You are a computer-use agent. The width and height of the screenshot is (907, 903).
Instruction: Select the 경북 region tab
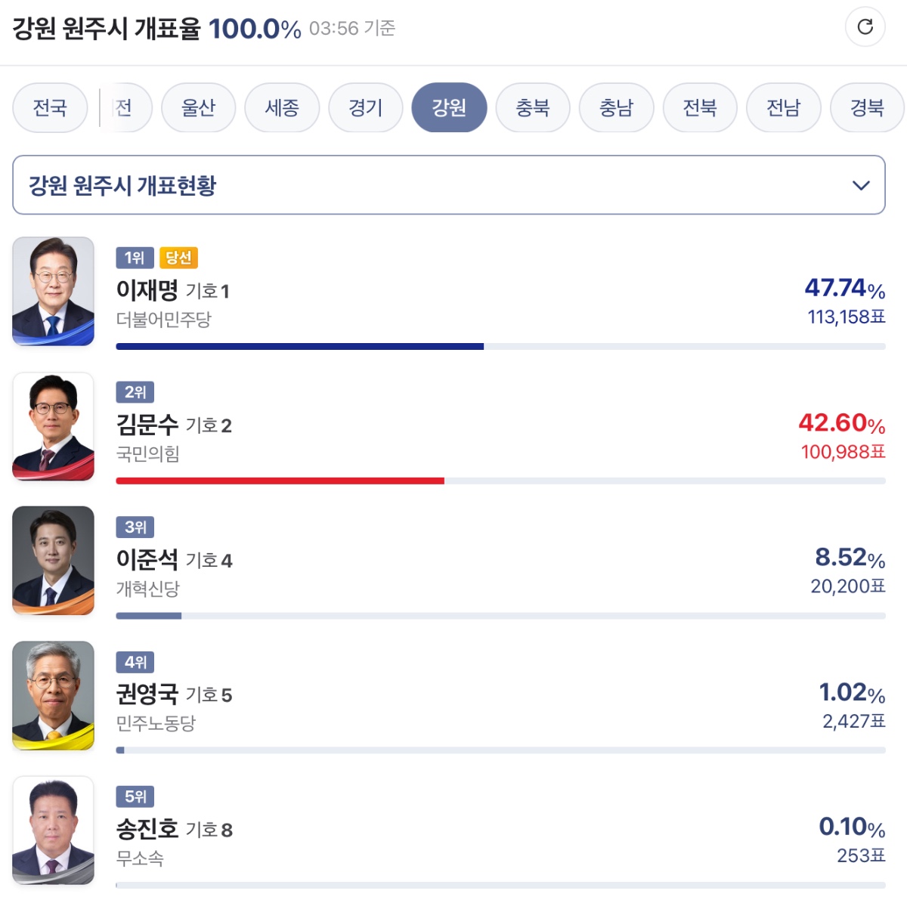coord(867,107)
